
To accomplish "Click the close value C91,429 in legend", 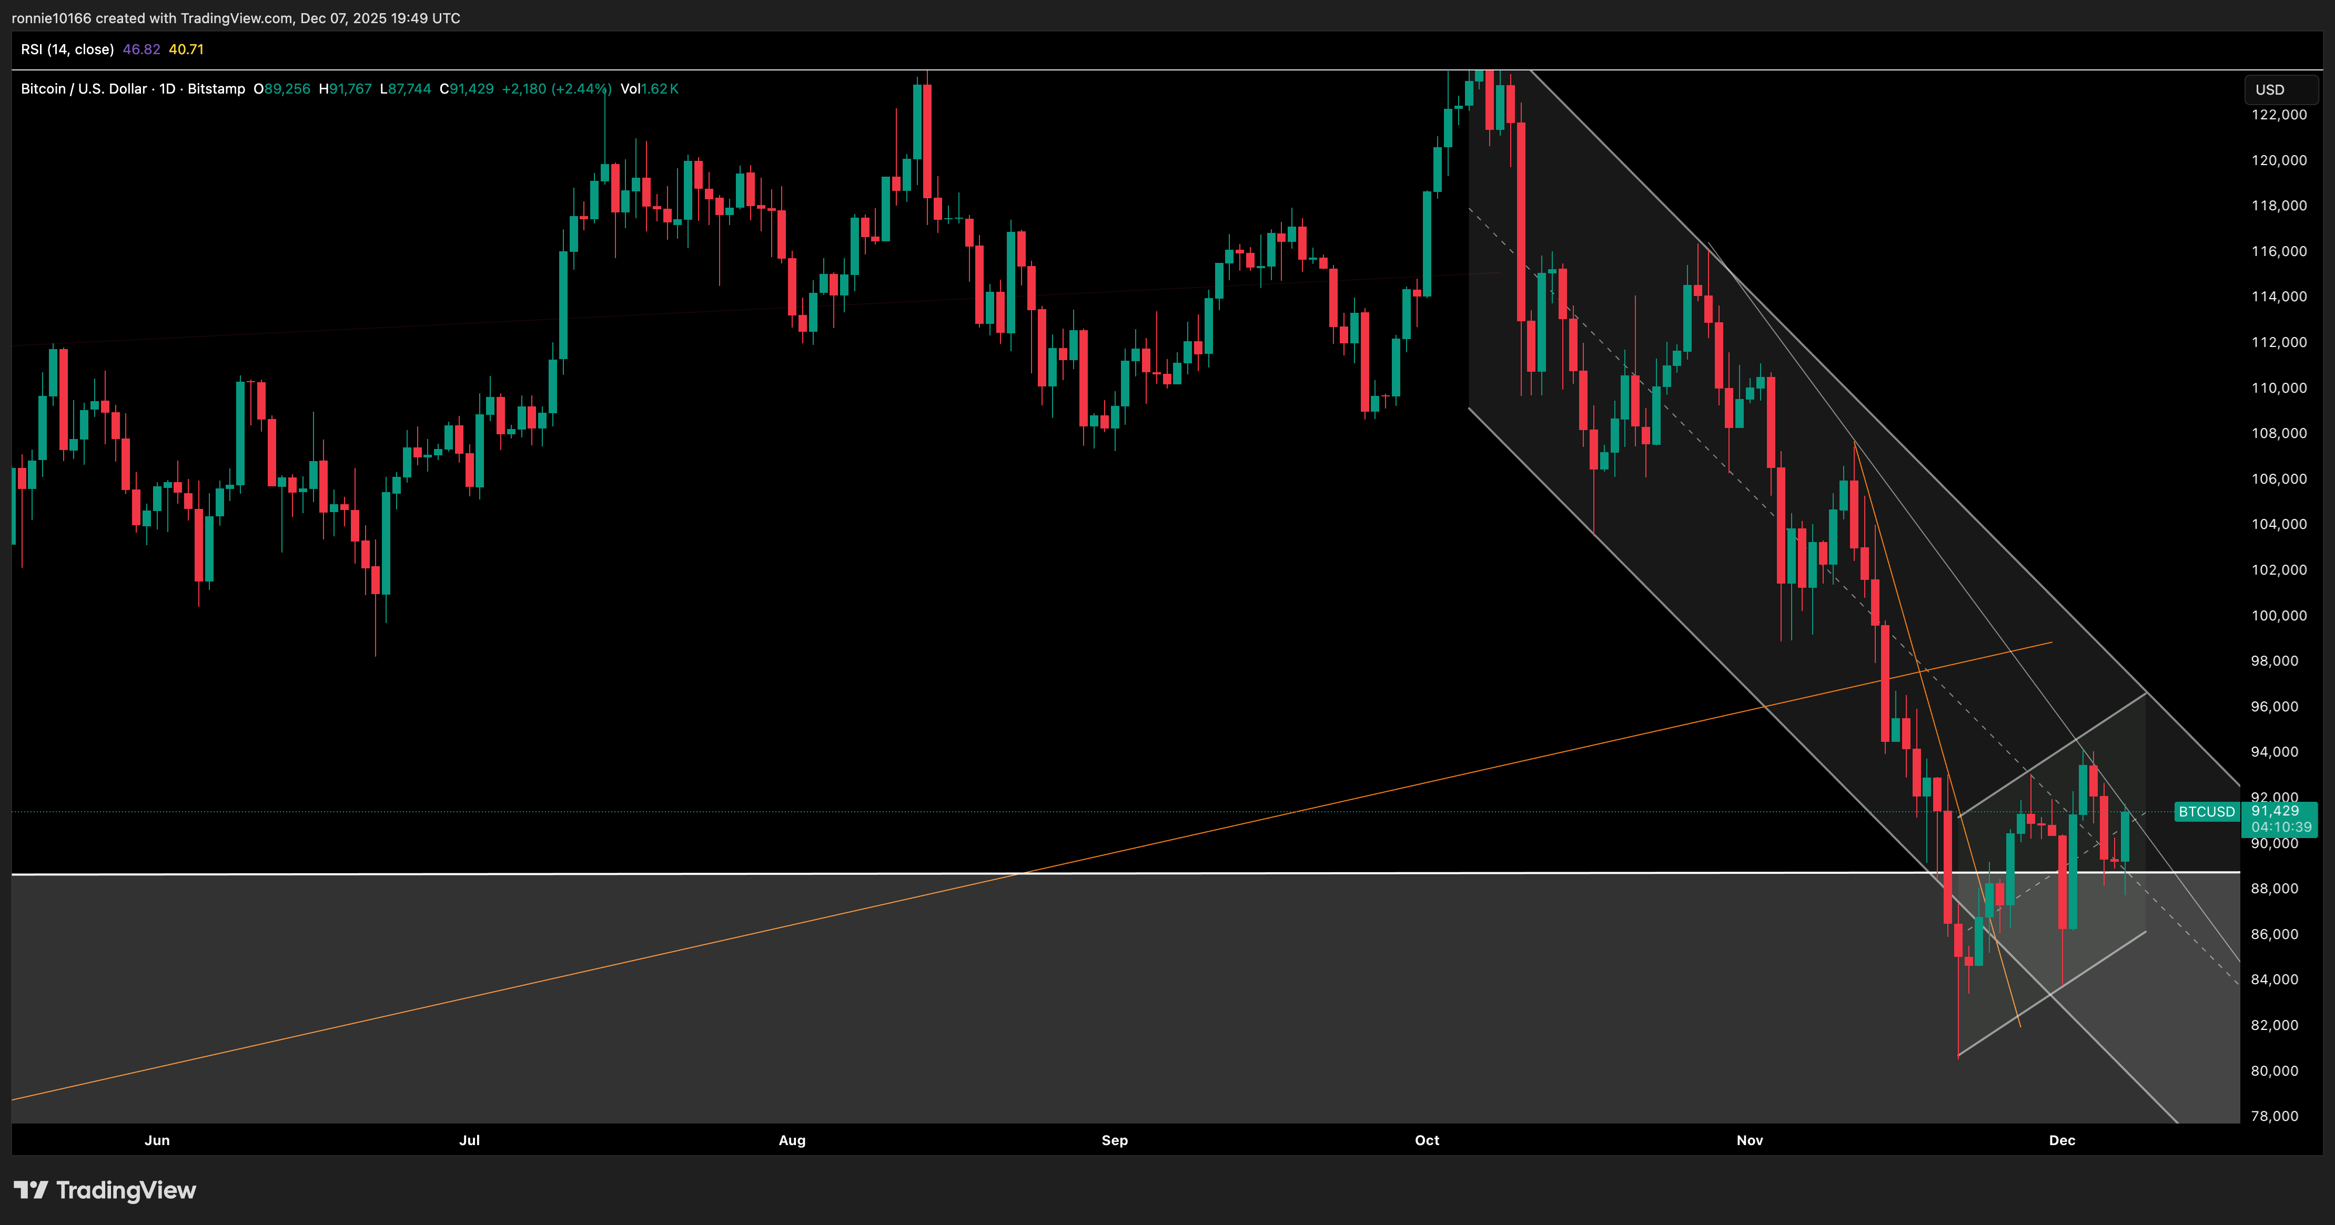I will tap(467, 89).
